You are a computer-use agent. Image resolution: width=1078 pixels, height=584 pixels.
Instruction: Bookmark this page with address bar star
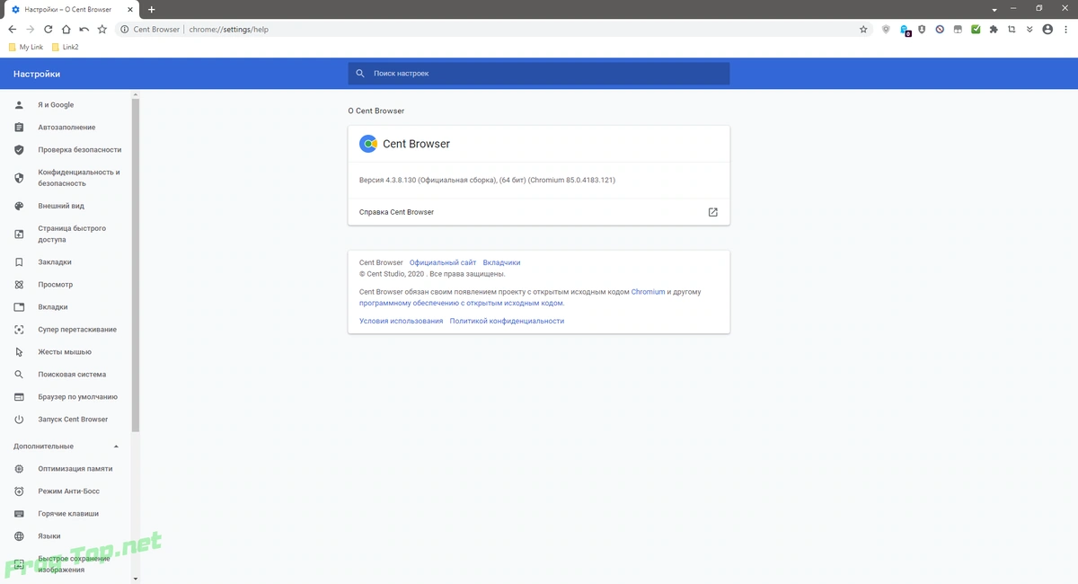863,29
